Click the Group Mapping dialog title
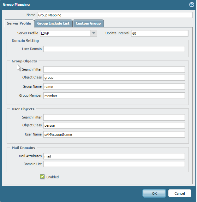 pyautogui.click(x=16, y=4)
